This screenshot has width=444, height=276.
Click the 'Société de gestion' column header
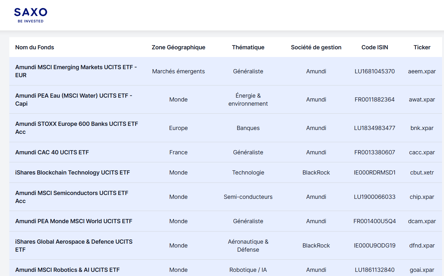(x=316, y=47)
